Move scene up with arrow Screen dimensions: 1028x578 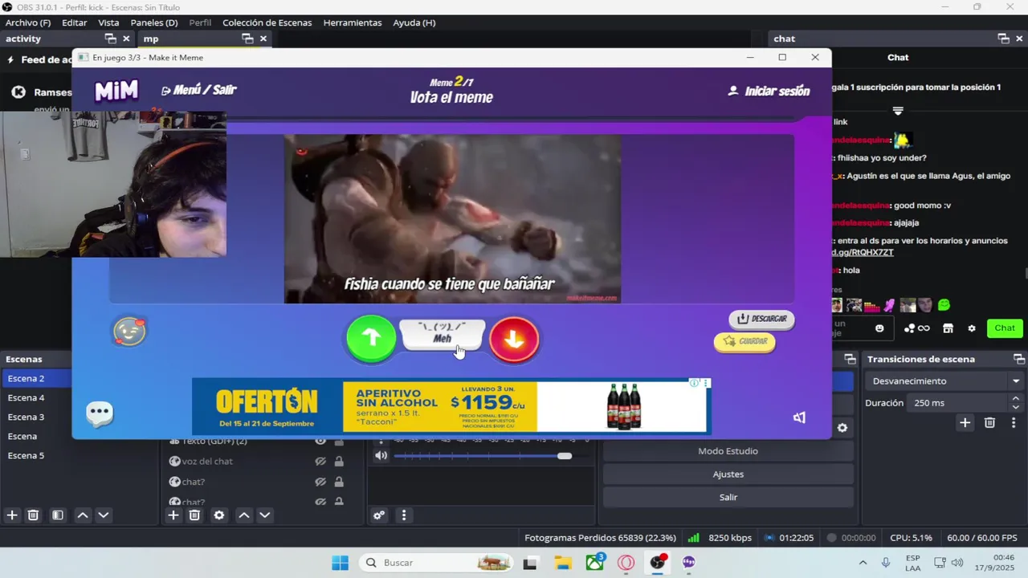(83, 515)
